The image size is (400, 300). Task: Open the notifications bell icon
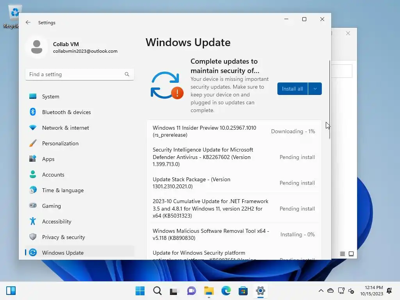389,291
